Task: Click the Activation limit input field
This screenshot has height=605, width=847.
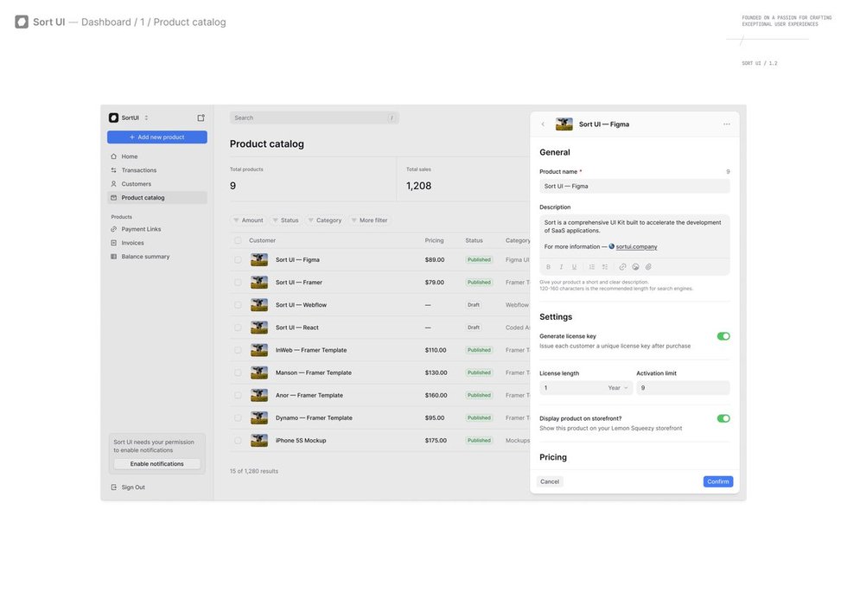Action: pos(684,388)
